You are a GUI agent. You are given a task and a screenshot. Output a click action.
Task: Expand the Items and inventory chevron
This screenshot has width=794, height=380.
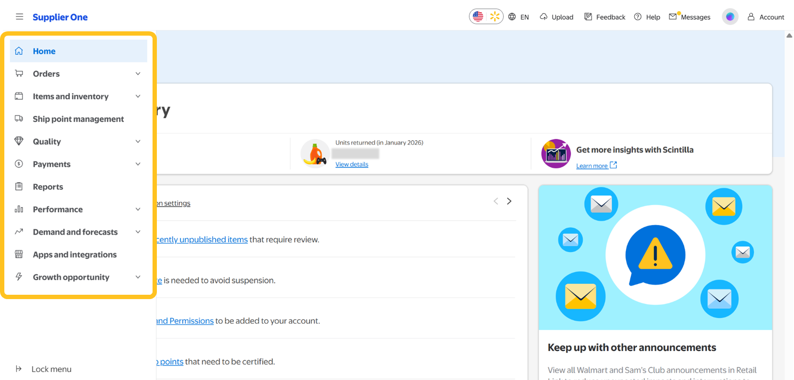click(138, 96)
